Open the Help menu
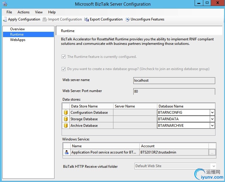The width and height of the screenshot is (225, 182). [x=52, y=12]
